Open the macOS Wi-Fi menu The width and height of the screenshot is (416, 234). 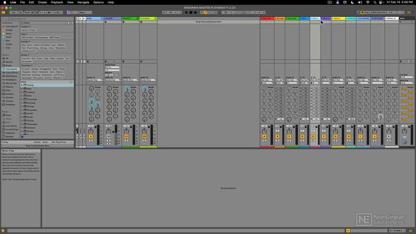[368, 3]
